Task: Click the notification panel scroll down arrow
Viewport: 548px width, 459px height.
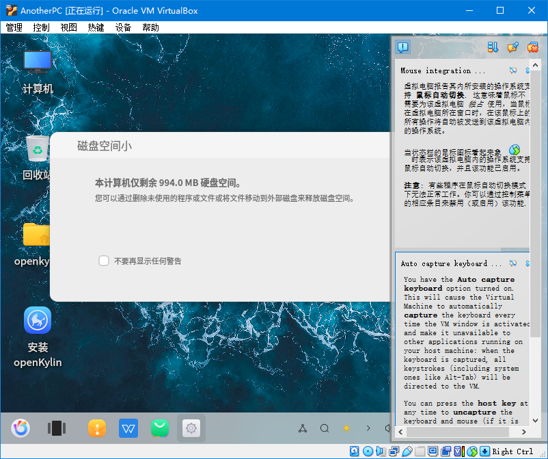Action: 535,421
